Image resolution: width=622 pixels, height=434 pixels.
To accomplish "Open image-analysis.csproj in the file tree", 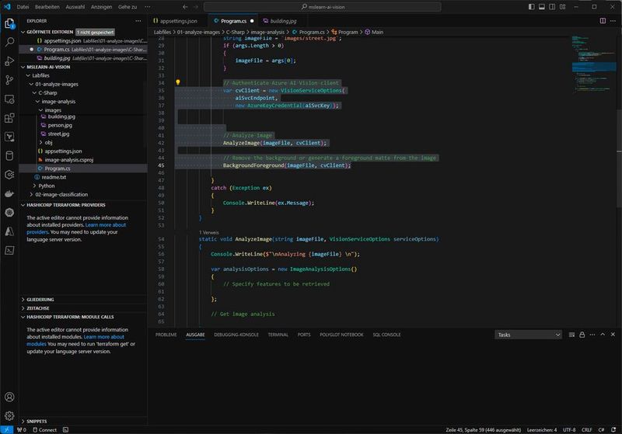I will point(69,160).
